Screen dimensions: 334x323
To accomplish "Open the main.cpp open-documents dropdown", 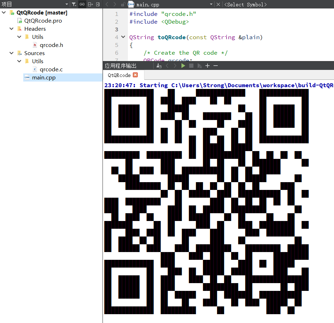I will 211,4.
